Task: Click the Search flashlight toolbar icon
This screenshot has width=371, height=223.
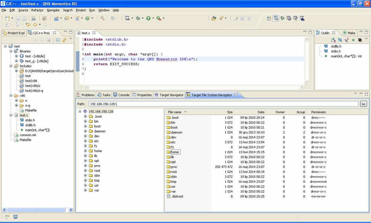Action: click(x=221, y=18)
